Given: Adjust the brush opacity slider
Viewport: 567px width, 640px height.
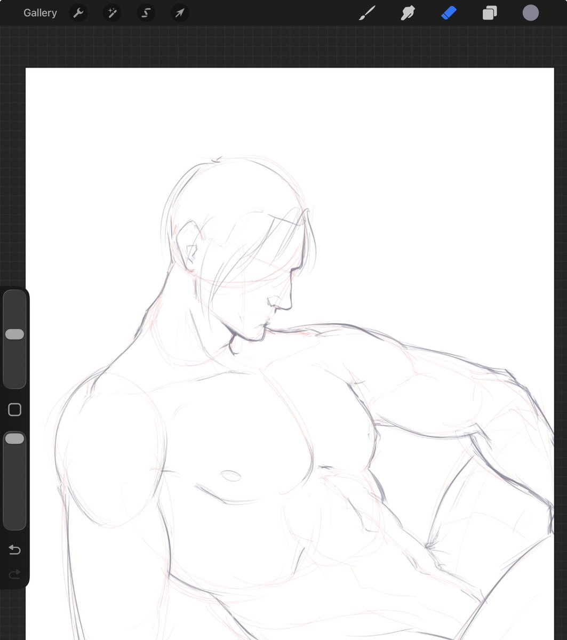Looking at the screenshot, I should (14, 481).
